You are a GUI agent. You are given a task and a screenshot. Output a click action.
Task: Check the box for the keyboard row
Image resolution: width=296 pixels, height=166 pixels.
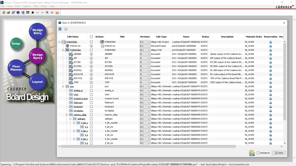tap(91, 107)
